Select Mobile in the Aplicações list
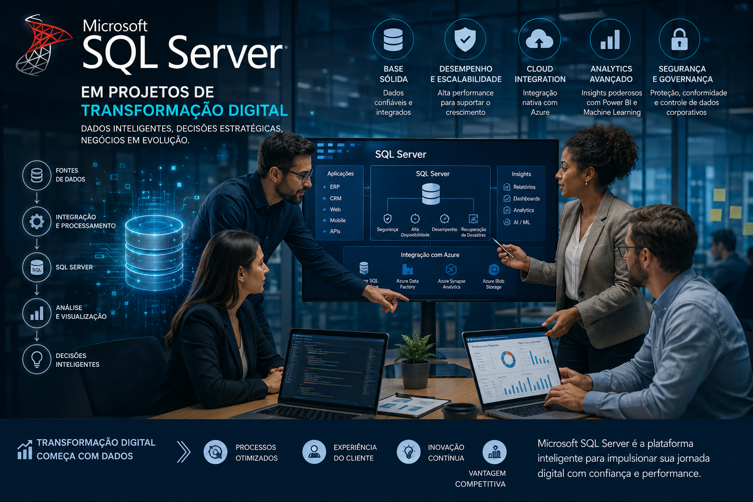 coord(338,220)
